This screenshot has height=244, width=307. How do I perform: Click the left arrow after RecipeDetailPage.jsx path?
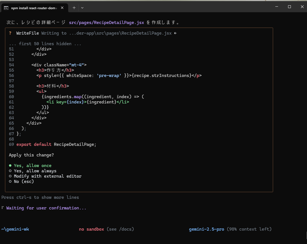175,33
